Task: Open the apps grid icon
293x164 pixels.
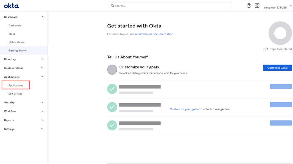Action: (x=257, y=6)
